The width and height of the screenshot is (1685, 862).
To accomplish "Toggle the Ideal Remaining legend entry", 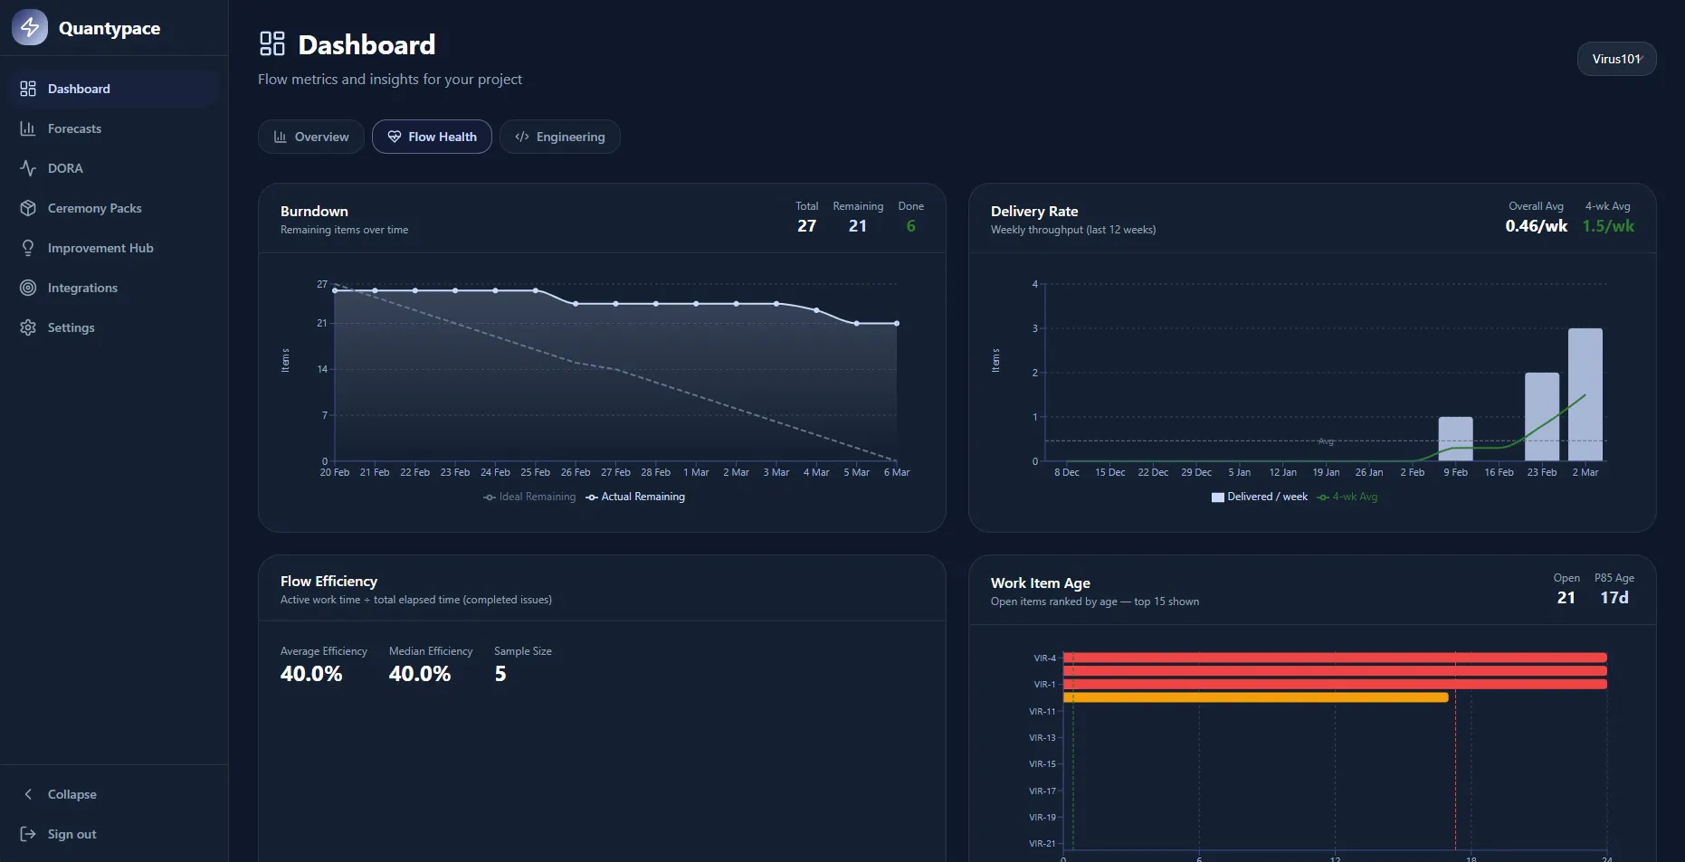I will point(529,497).
